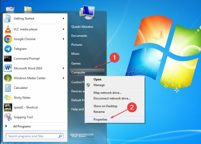This screenshot has height=144, width=201.
Task: Open the Getting Started icon
Action: tap(8, 18)
